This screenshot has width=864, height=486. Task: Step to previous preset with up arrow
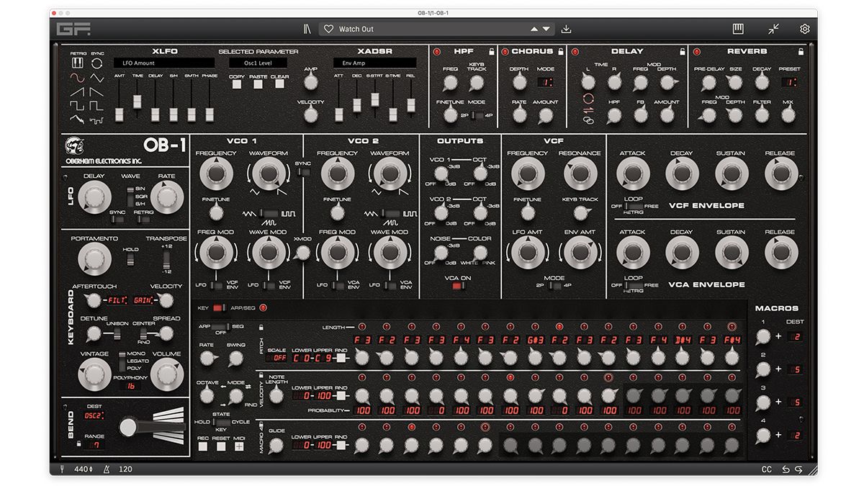coord(534,29)
